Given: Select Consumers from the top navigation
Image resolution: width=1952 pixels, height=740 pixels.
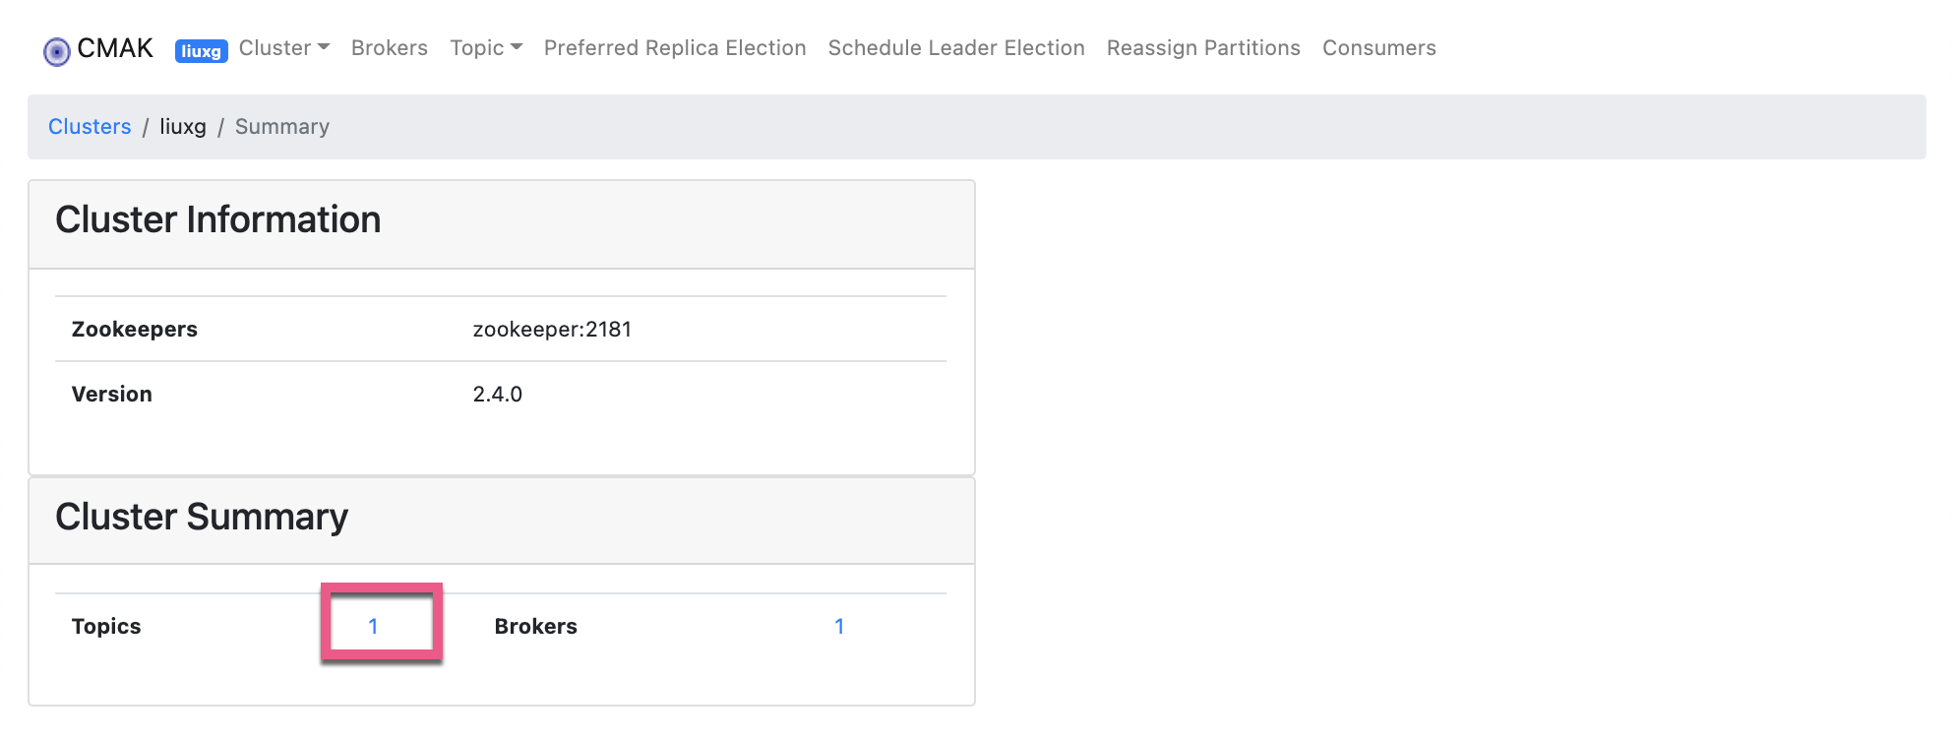Looking at the screenshot, I should pos(1379,47).
